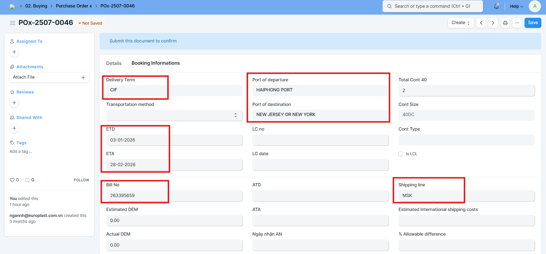
Task: Switch to the Details tab
Action: (x=114, y=63)
